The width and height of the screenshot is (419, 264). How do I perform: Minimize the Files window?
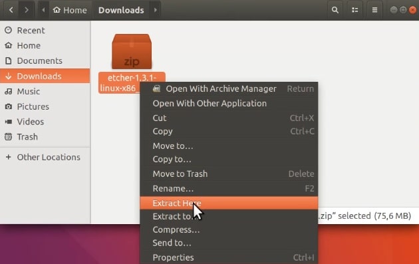[393, 10]
